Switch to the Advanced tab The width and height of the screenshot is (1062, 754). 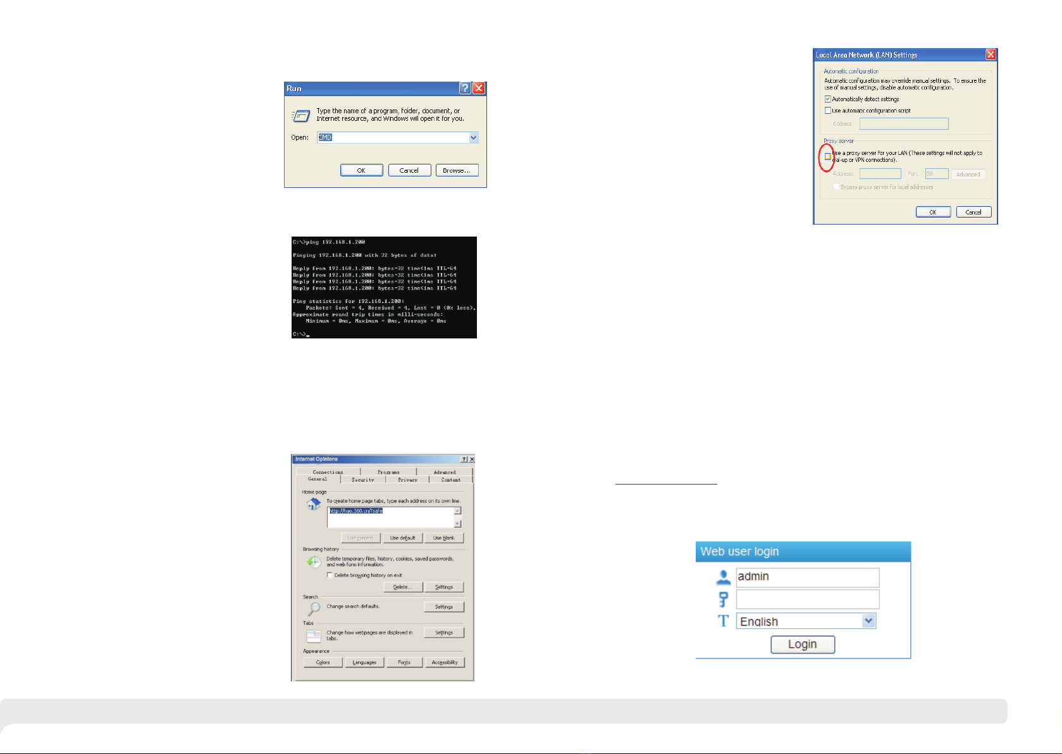tap(445, 472)
